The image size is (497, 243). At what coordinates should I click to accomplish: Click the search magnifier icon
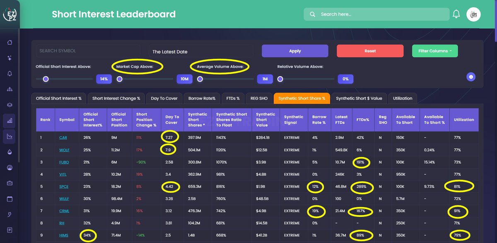(312, 14)
